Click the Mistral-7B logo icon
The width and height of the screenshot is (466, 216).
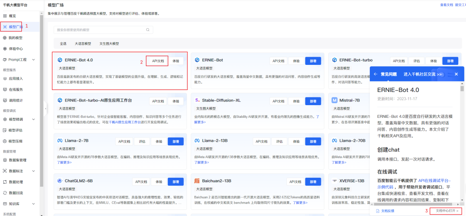point(335,100)
